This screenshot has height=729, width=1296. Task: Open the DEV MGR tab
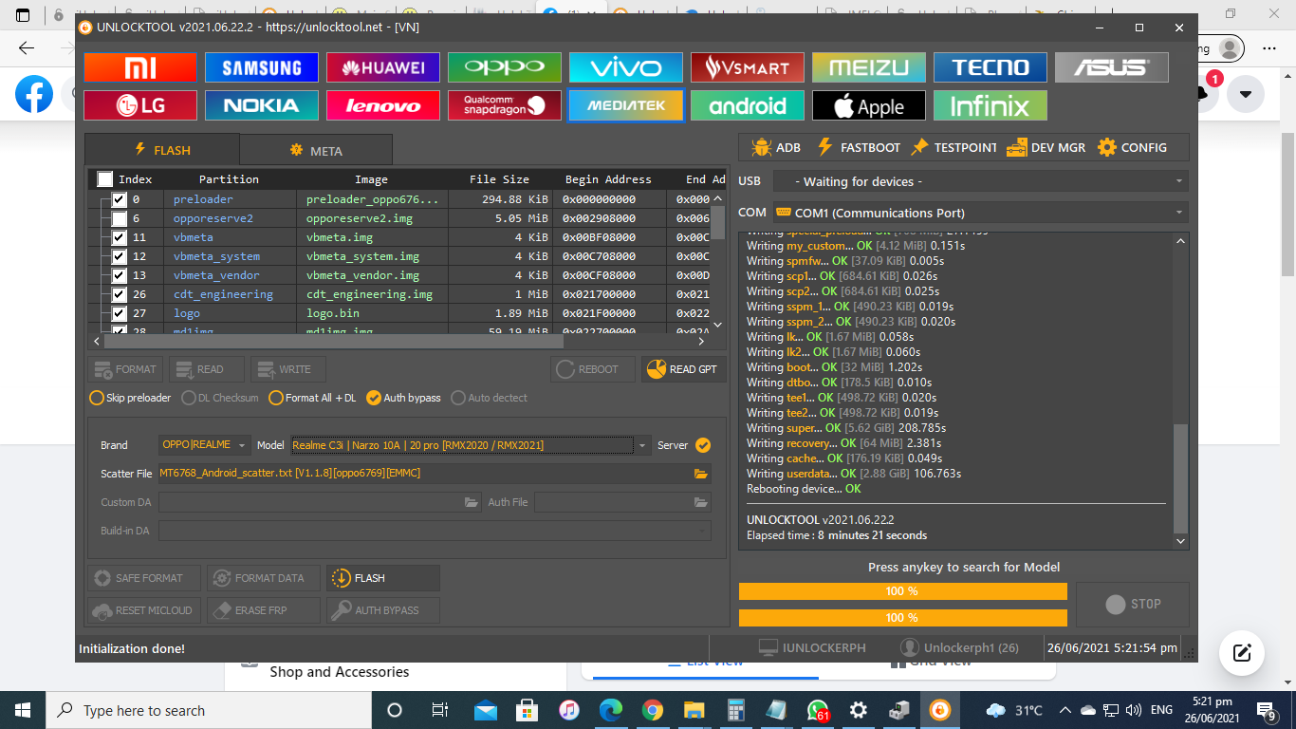point(1046,147)
